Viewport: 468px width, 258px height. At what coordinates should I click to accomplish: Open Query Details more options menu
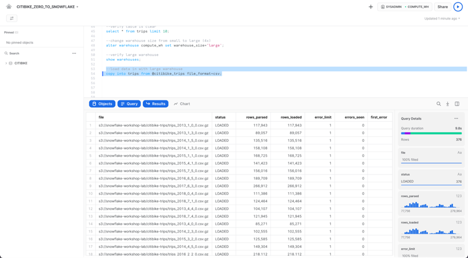pos(456,118)
